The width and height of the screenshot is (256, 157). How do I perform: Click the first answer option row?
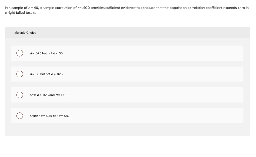tap(127, 53)
